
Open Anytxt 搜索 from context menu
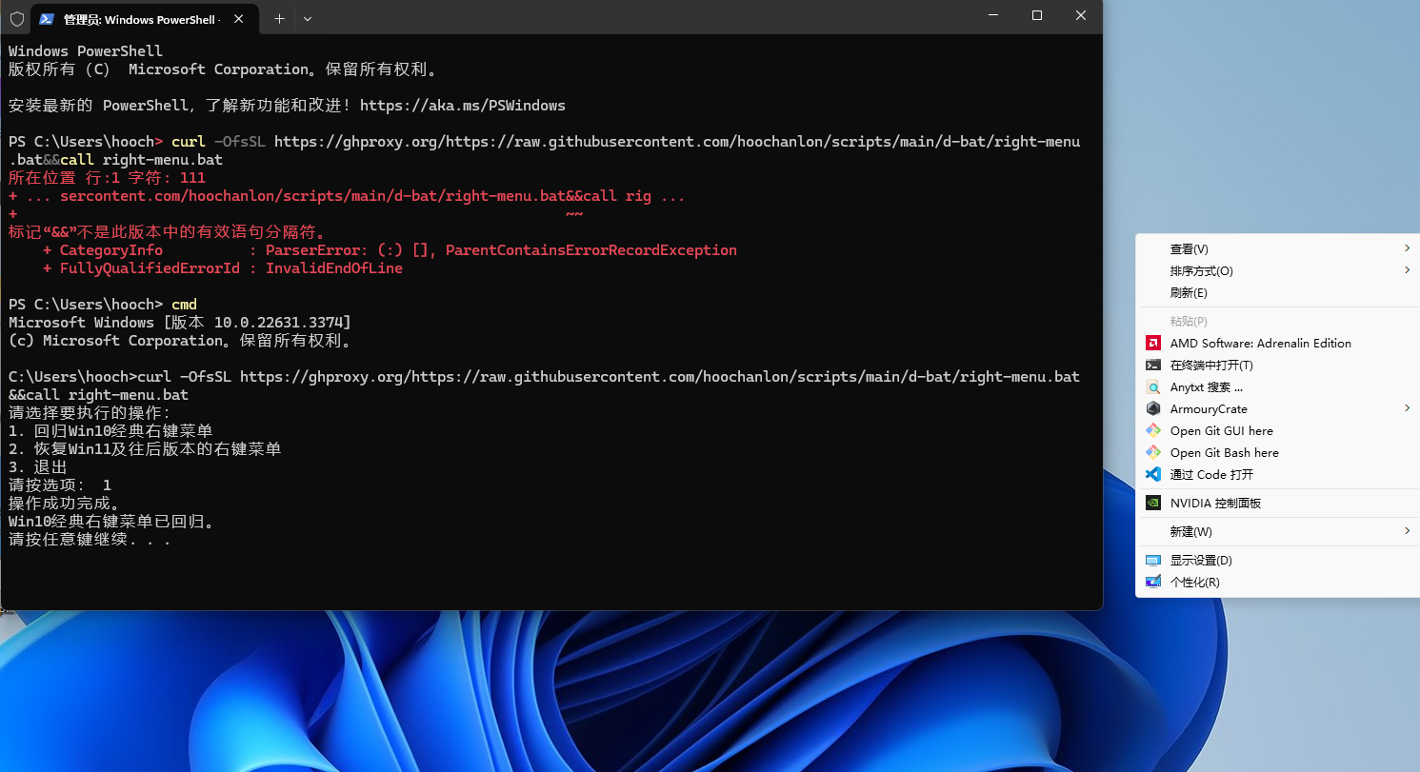click(x=1153, y=386)
